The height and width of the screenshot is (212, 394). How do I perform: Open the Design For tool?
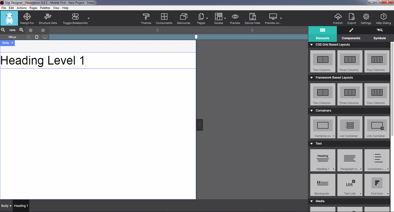pyautogui.click(x=27, y=18)
